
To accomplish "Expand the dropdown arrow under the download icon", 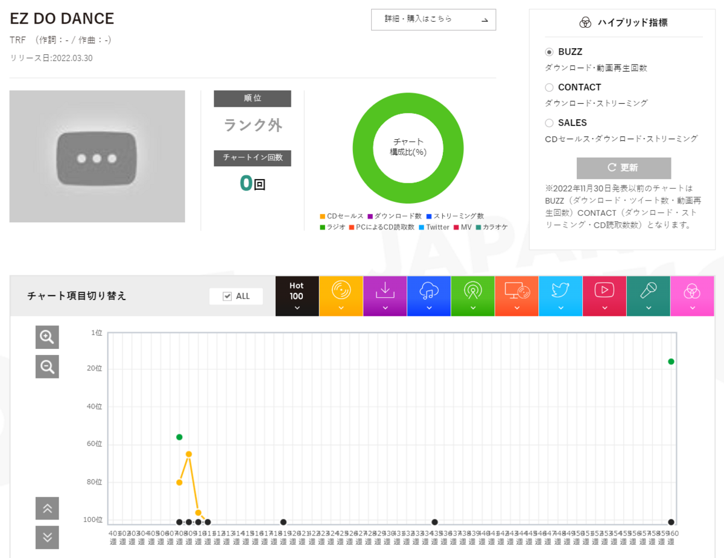I will coord(385,308).
